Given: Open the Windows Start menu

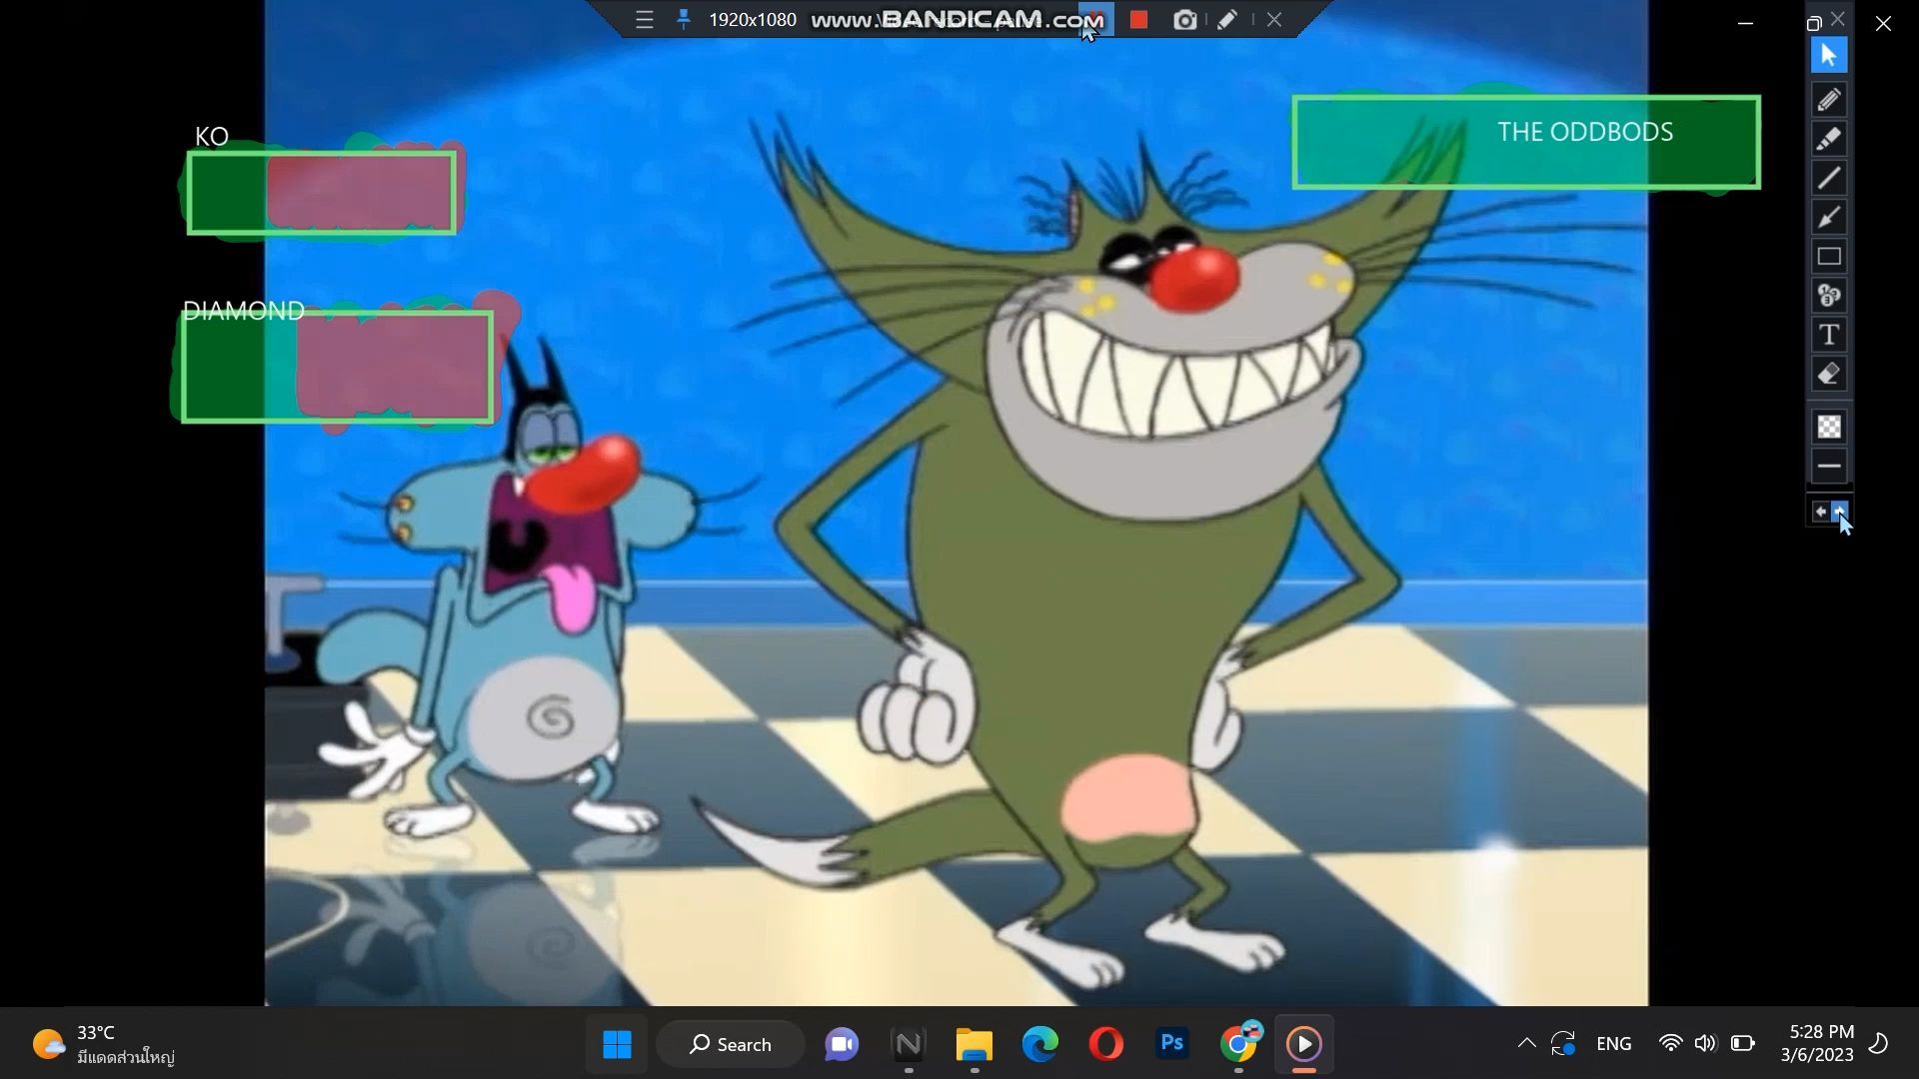Looking at the screenshot, I should 618,1045.
